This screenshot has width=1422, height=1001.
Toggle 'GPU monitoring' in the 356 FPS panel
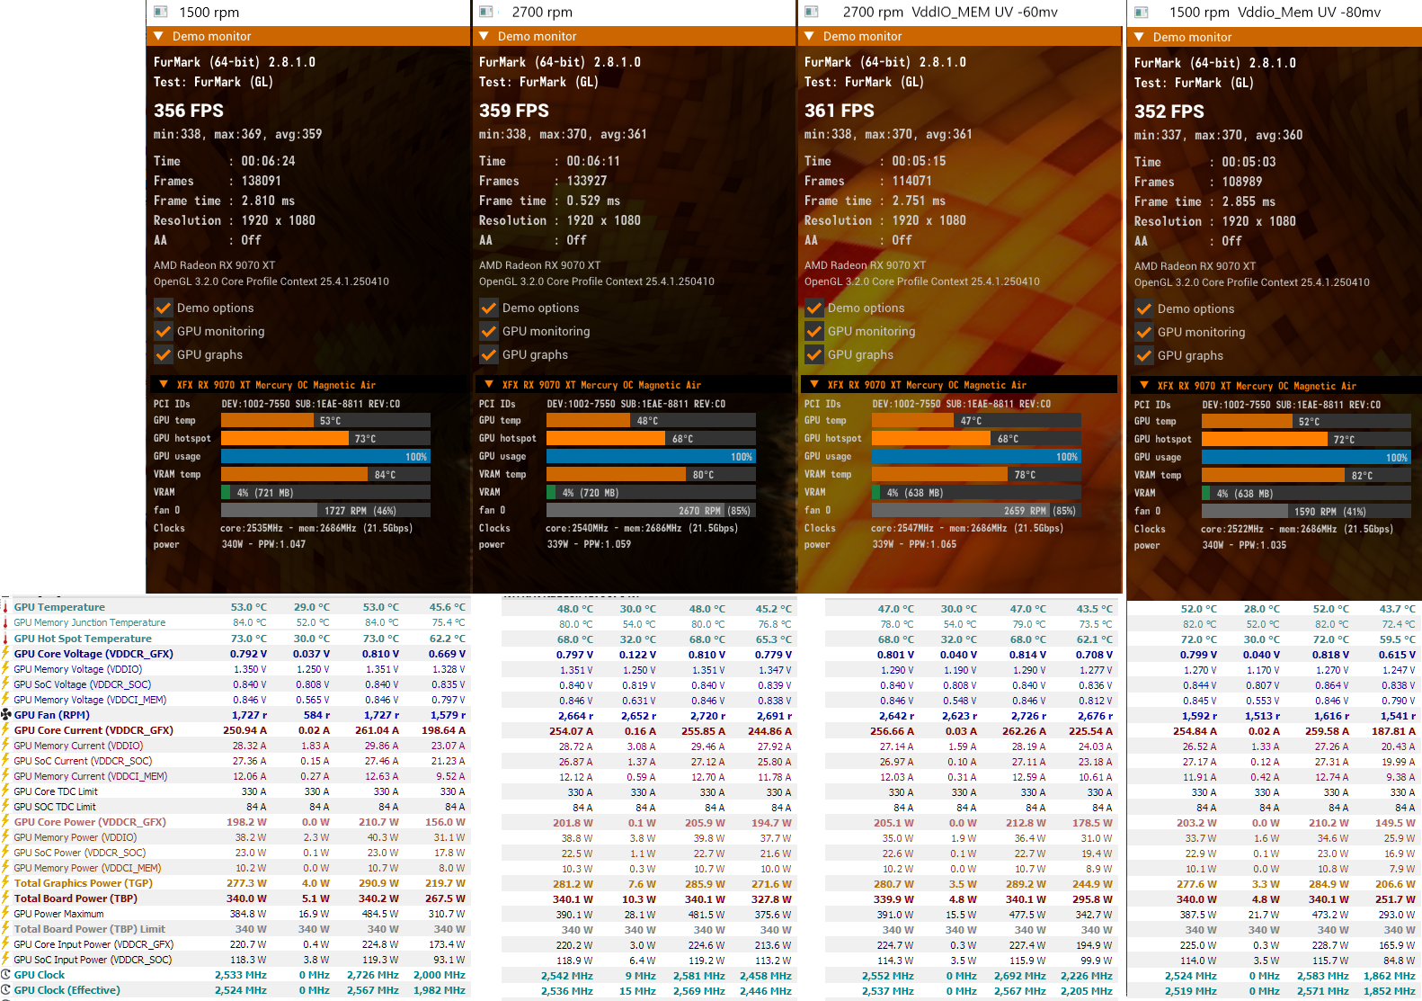[164, 331]
